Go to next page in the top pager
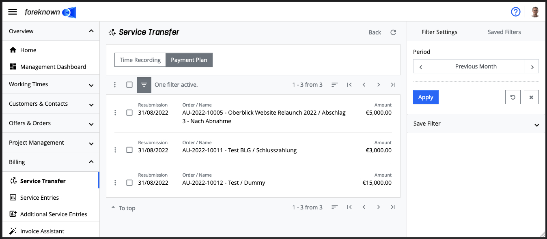Screen dimensions: 547x239 point(379,85)
